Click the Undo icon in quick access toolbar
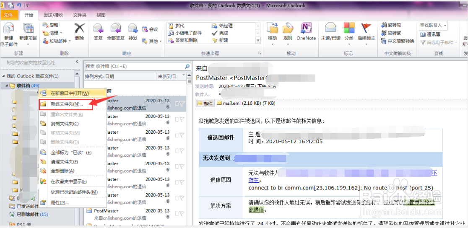The height and width of the screenshot is (228, 468). 19,5
